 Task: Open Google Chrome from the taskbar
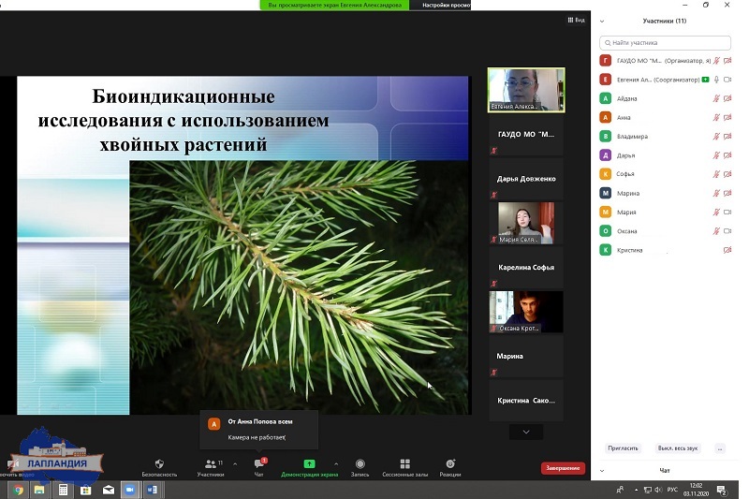click(18, 490)
